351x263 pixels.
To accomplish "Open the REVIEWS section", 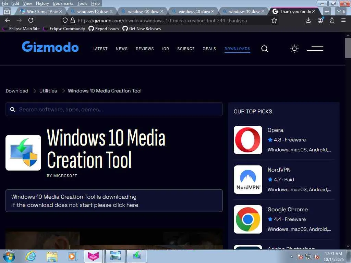I will coord(145,49).
